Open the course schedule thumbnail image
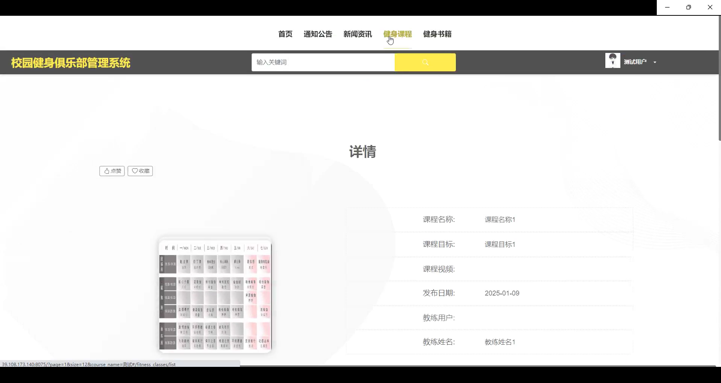721x383 pixels. pyautogui.click(x=215, y=296)
